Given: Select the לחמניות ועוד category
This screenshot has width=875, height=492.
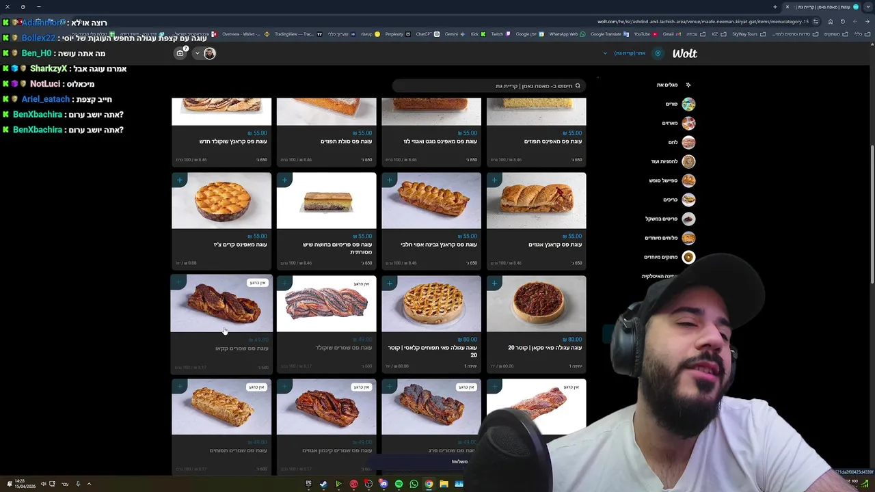Looking at the screenshot, I should tap(673, 161).
